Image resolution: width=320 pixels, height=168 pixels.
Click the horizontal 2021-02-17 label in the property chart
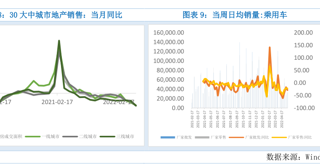pos(57,102)
